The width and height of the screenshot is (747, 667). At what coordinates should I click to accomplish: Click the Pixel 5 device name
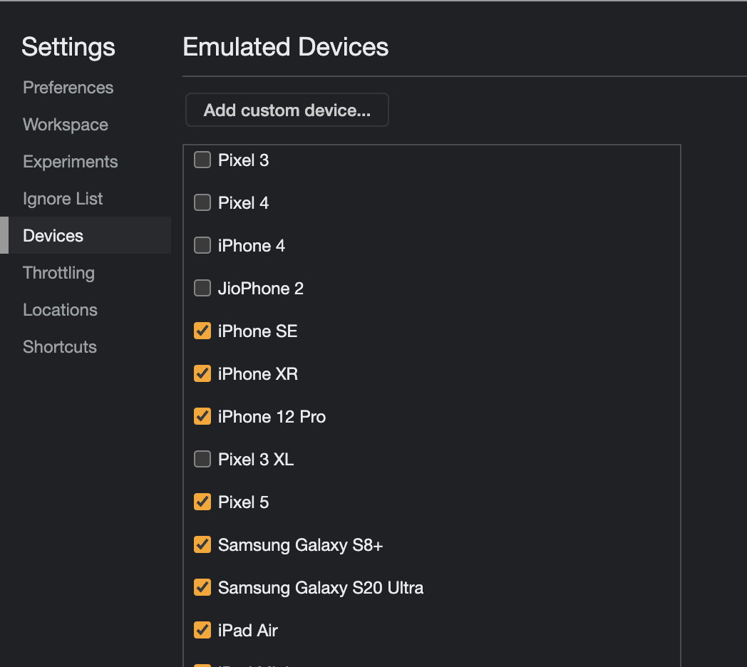[x=244, y=502]
